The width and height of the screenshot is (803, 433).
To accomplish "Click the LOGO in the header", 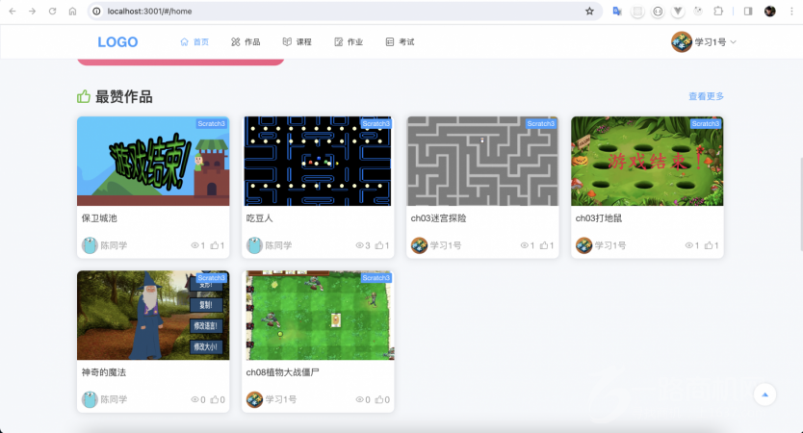I will (x=117, y=42).
